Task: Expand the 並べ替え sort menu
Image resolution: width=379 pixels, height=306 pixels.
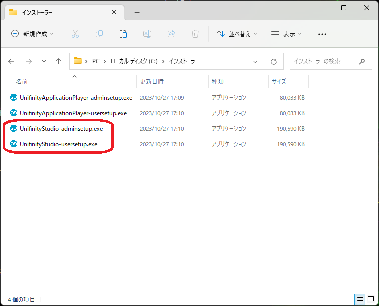Action: point(237,34)
